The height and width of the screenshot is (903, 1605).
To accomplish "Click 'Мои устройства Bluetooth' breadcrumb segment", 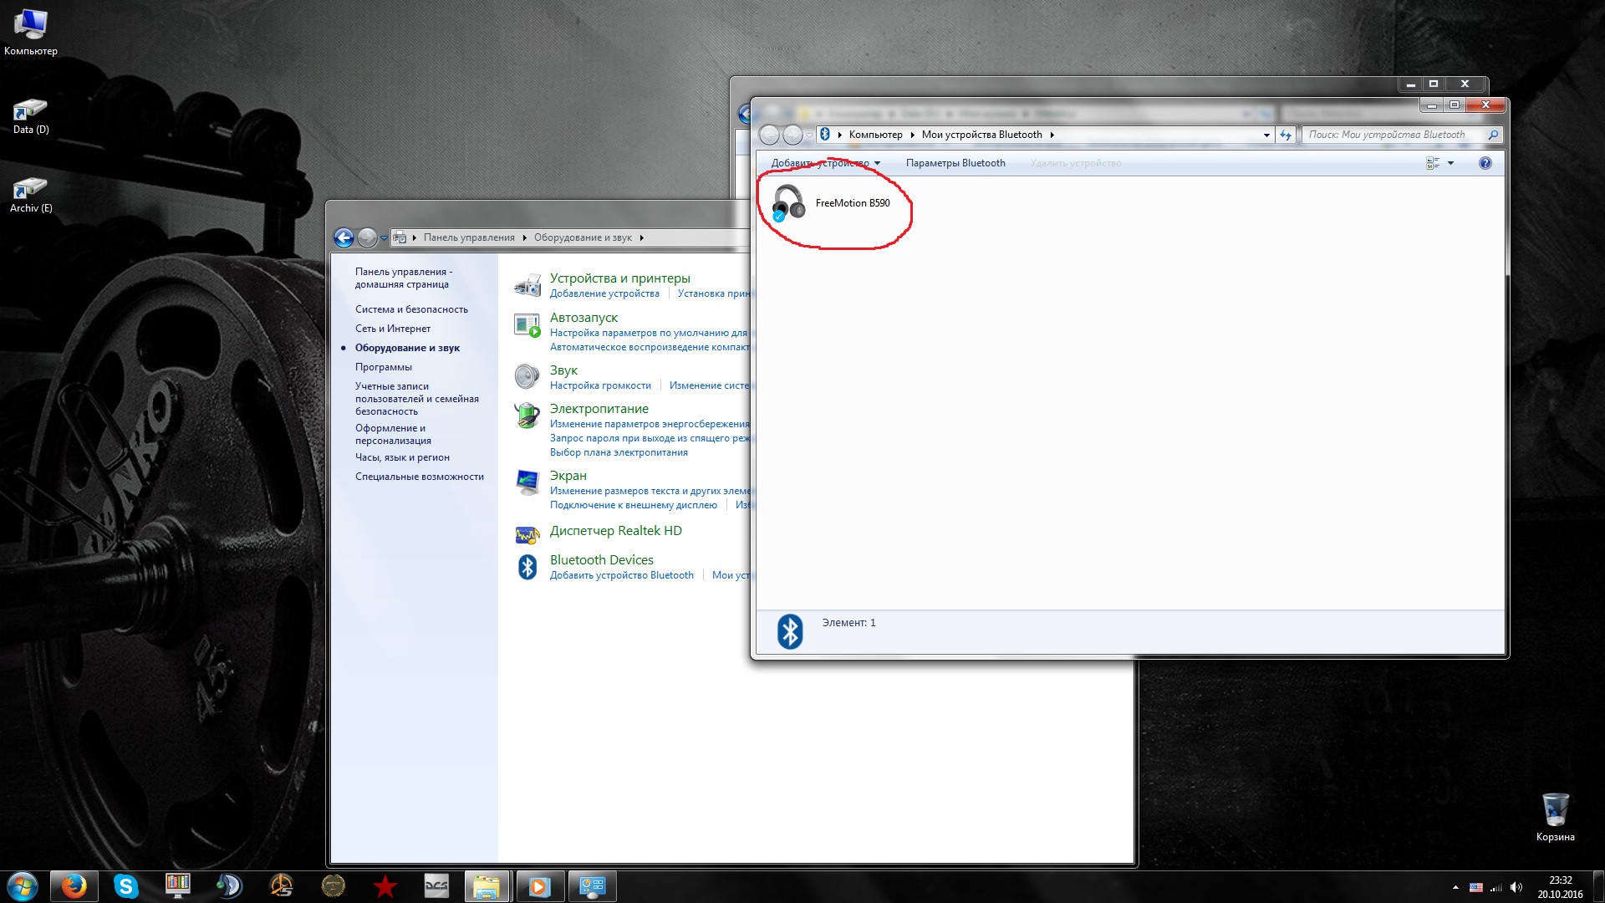I will tap(981, 135).
